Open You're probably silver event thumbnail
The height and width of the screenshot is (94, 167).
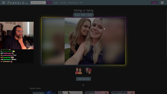tap(123, 92)
